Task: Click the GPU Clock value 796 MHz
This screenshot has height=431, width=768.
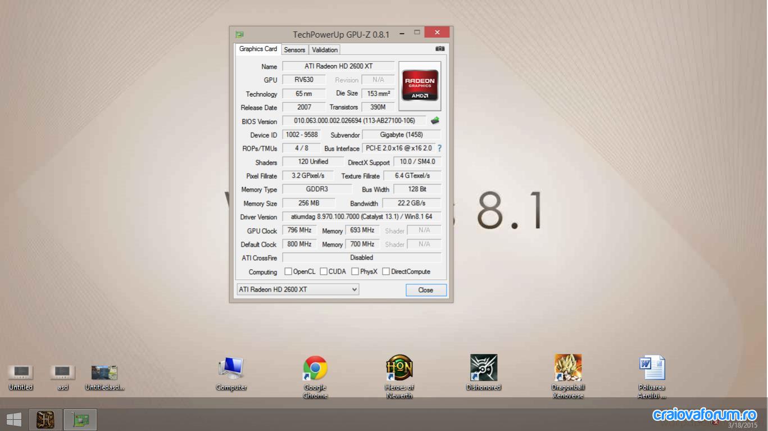Action: pos(299,230)
